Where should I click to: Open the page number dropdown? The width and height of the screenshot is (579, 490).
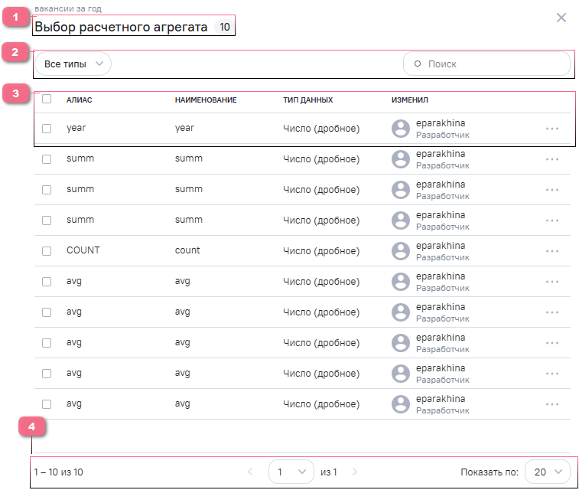(x=291, y=472)
